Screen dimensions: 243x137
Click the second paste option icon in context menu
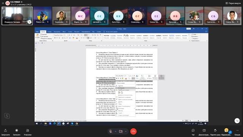pyautogui.click(x=122, y=92)
